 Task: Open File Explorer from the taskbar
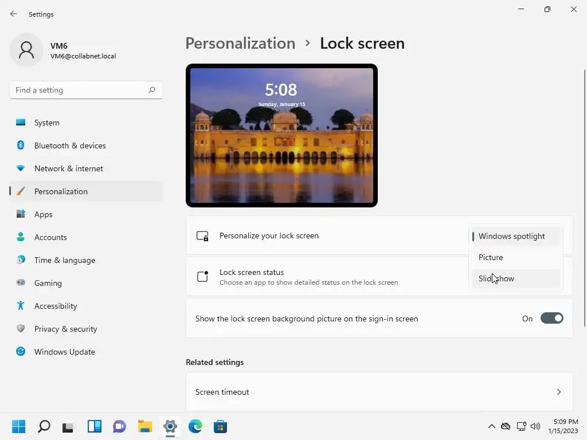pyautogui.click(x=145, y=426)
